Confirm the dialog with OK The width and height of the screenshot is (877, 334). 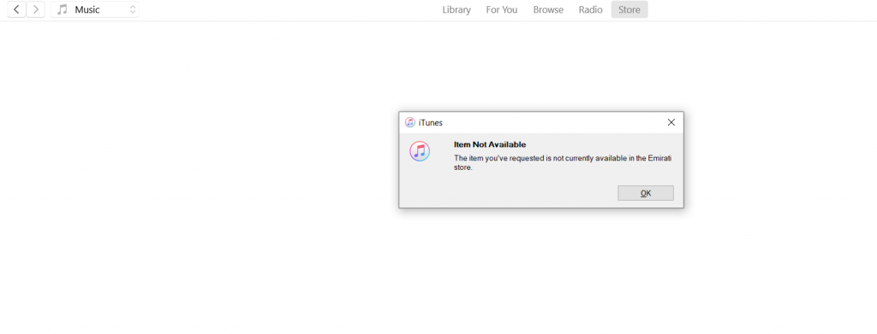tap(646, 193)
